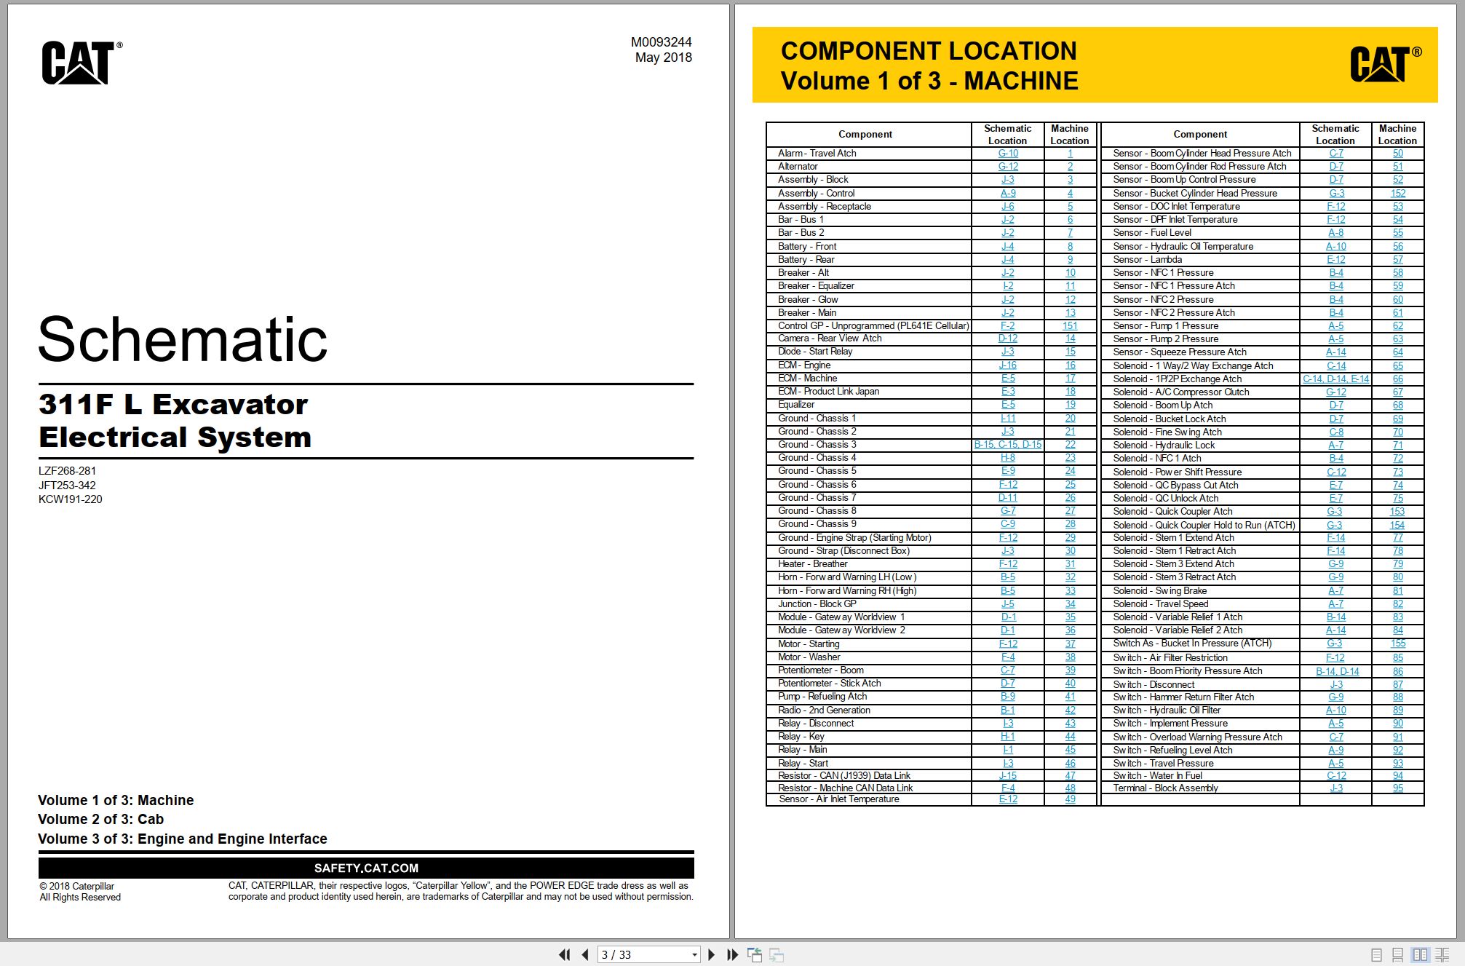Click the greyed next view icon

point(777,954)
